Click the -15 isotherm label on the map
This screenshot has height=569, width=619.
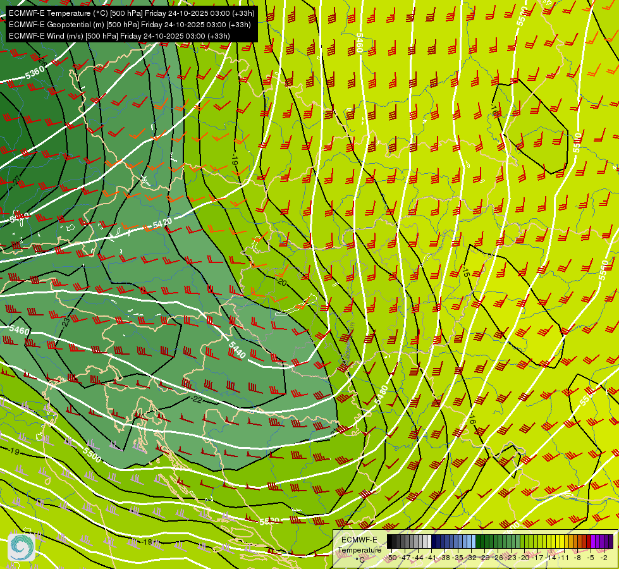(x=465, y=271)
